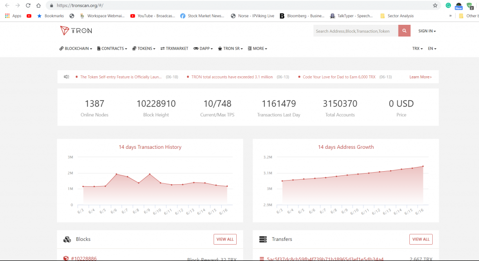Image resolution: width=479 pixels, height=261 pixels.
Task: Open the YouTube icon bookmark
Action: (29, 16)
